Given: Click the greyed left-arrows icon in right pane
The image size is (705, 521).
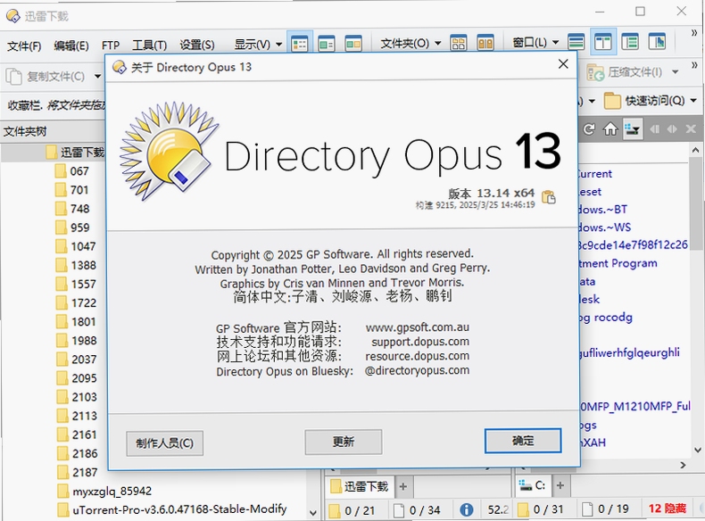Looking at the screenshot, I should [x=655, y=129].
